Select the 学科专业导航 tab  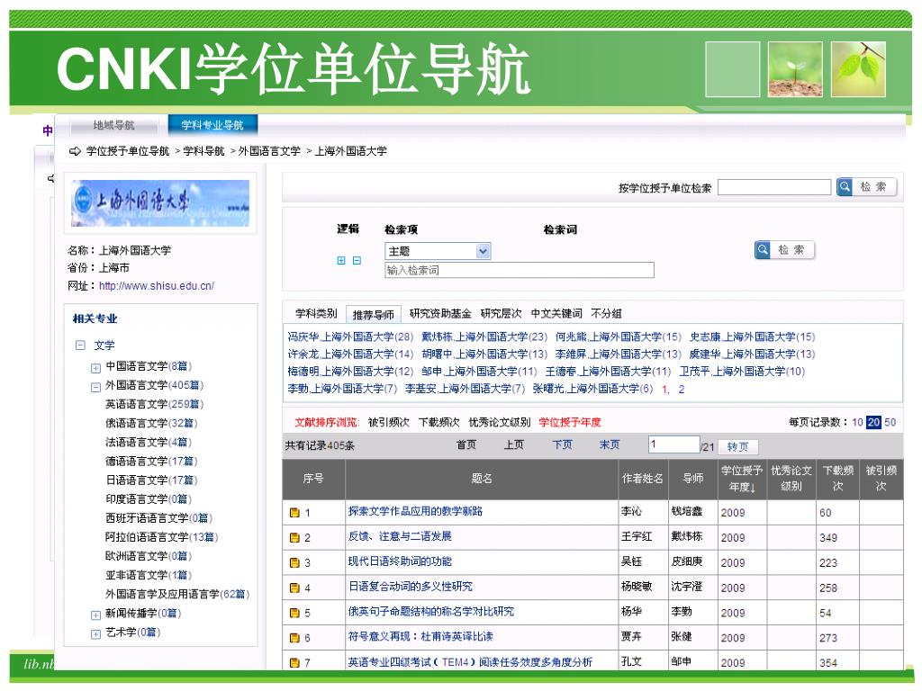click(x=212, y=125)
